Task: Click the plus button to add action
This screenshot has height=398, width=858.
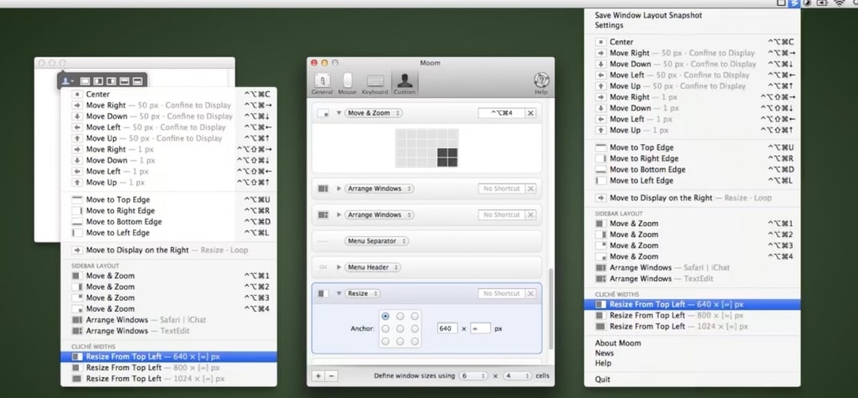Action: [318, 376]
